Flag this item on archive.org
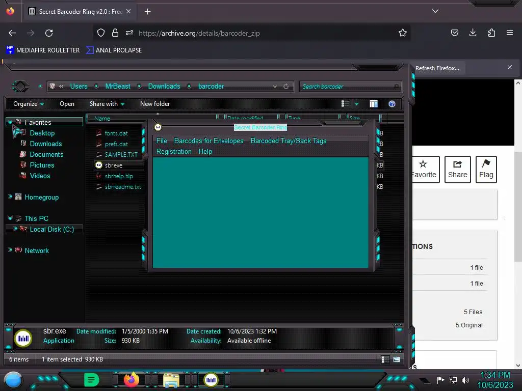The height and width of the screenshot is (391, 522). (486, 169)
